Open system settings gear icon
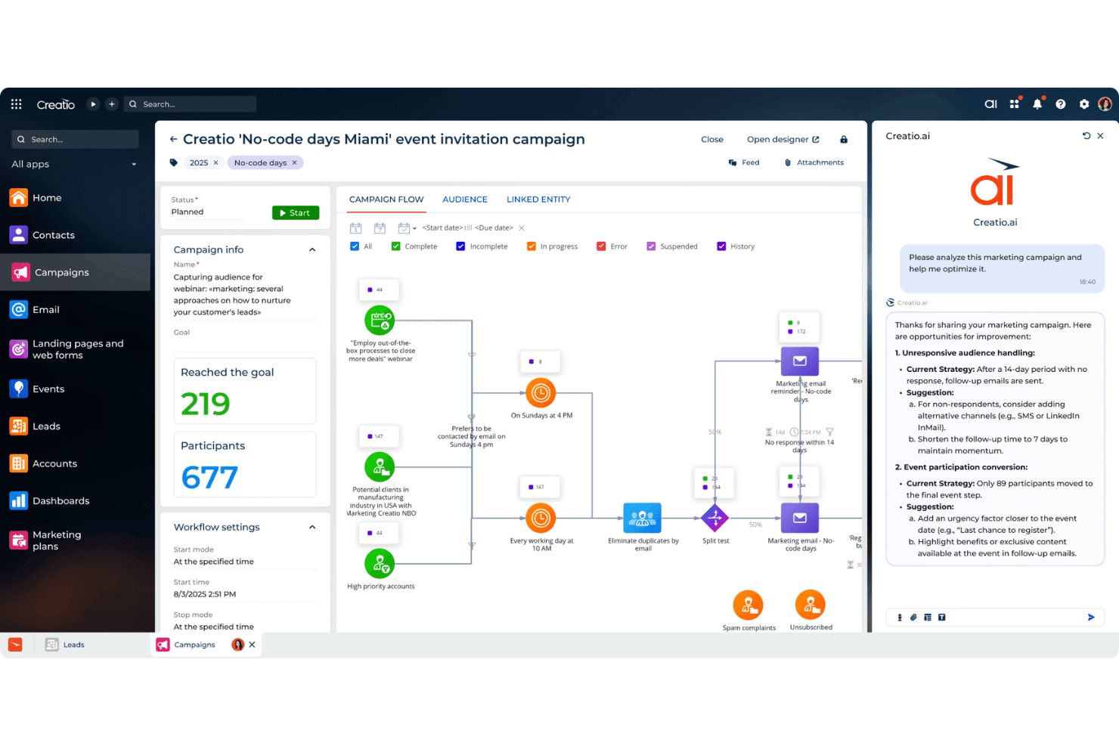 pyautogui.click(x=1084, y=104)
